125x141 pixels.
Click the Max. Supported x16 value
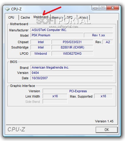tap(103, 96)
